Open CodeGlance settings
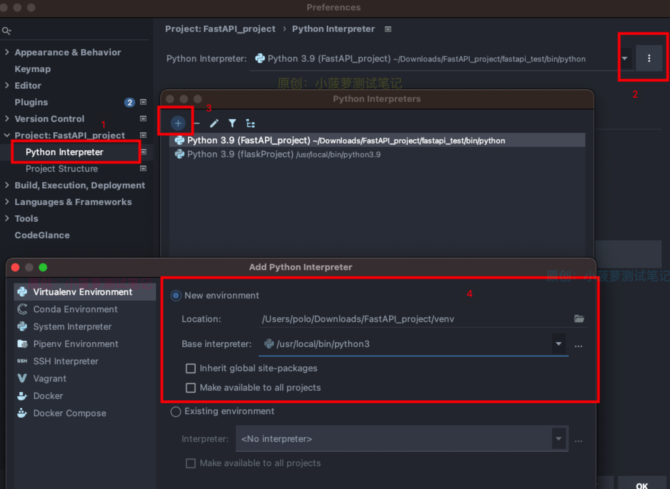 (x=42, y=235)
